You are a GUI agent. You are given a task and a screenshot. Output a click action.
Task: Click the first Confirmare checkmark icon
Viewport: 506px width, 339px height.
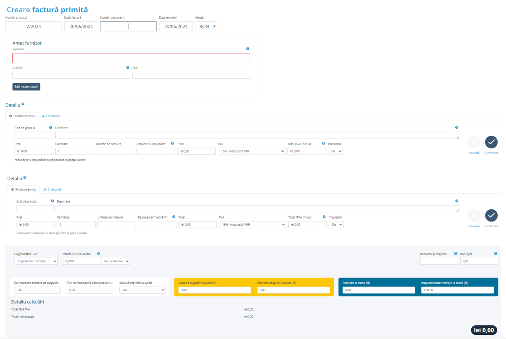(491, 142)
